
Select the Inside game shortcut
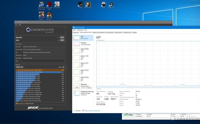point(80,5)
